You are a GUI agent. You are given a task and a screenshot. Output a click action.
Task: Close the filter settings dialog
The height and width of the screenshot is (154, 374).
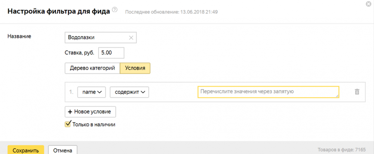(x=368, y=4)
